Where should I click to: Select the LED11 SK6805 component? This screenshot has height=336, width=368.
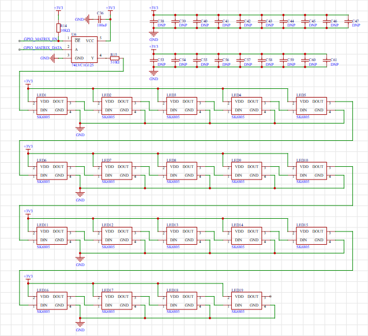click(52, 236)
